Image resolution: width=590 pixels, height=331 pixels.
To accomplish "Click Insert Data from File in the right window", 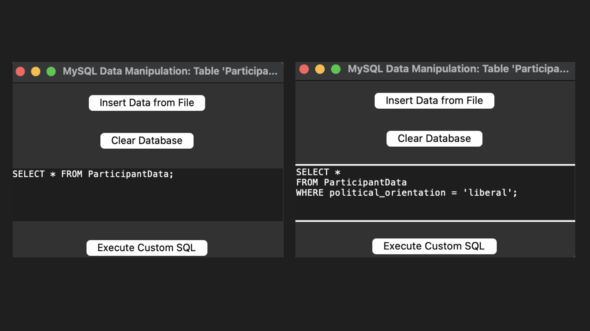I will (434, 100).
